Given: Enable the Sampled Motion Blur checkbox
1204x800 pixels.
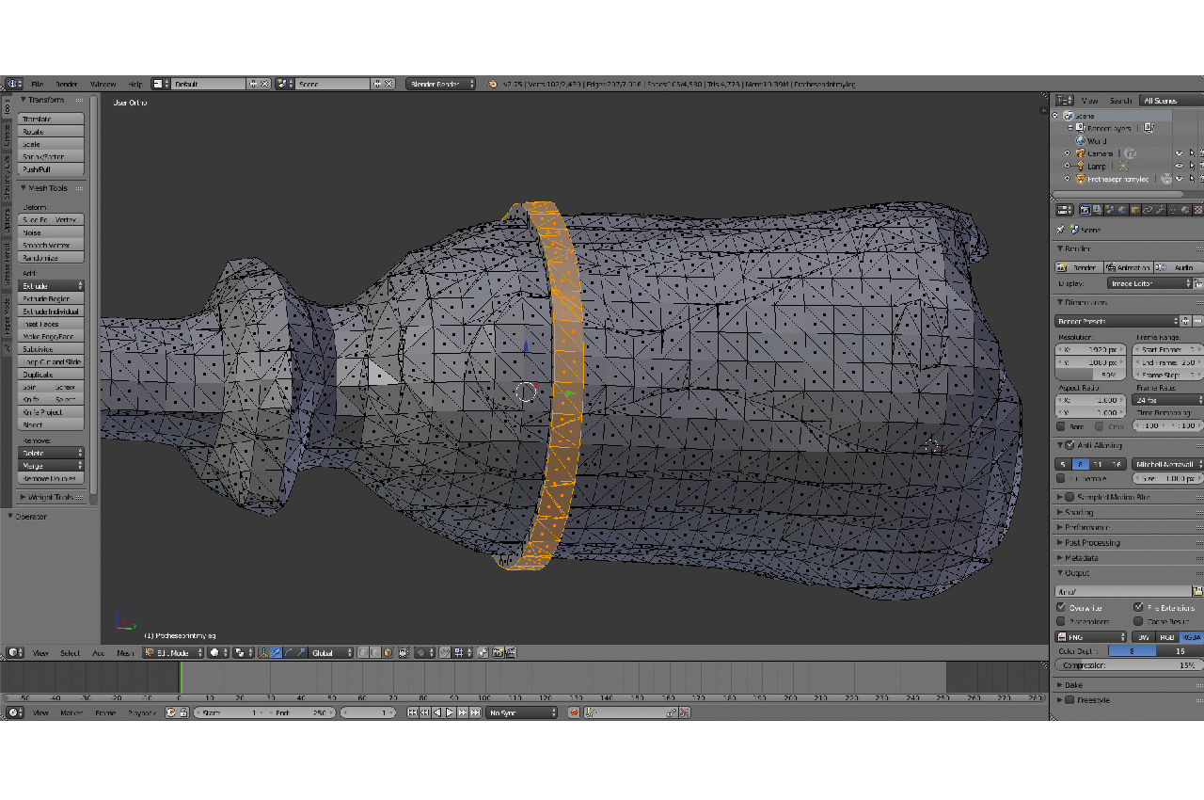Looking at the screenshot, I should point(1069,497).
